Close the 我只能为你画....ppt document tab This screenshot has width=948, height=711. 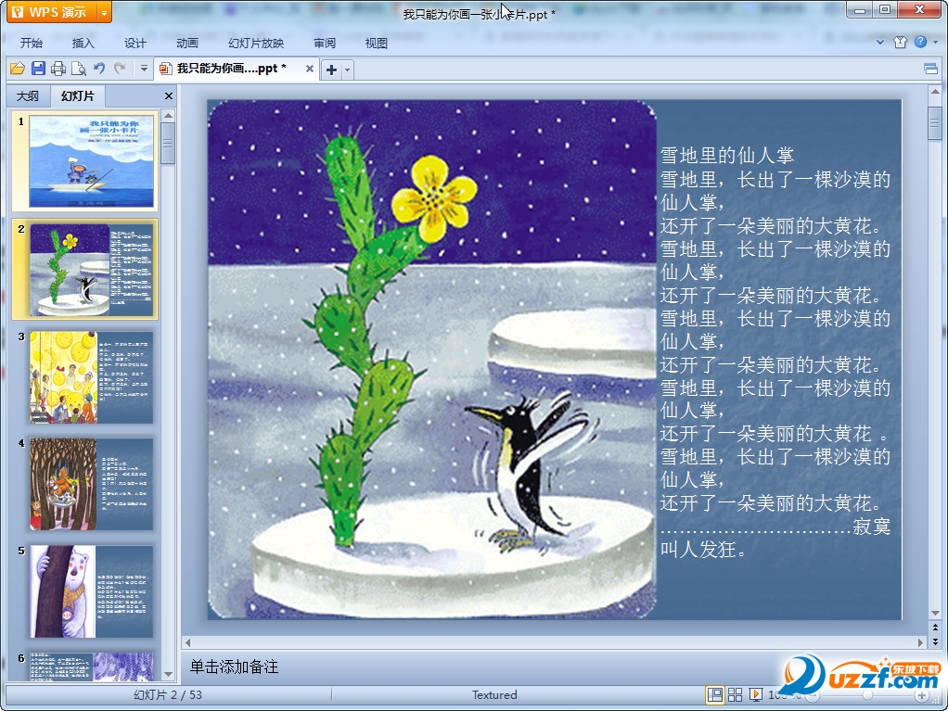tap(310, 69)
